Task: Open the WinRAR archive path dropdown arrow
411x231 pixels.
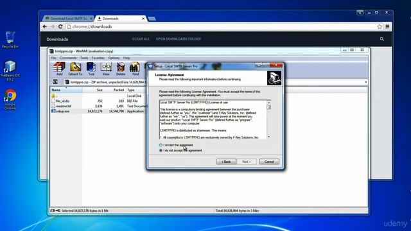Action: pos(365,82)
